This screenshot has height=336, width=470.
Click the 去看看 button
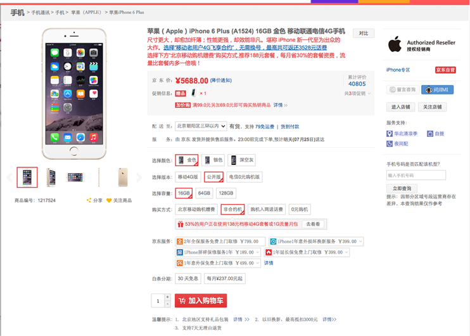click(314, 224)
